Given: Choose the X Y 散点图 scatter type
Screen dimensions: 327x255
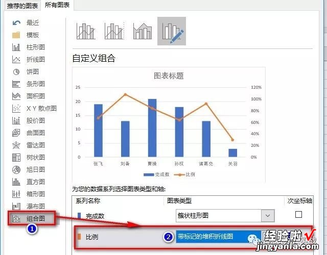Looking at the screenshot, I should point(35,109).
